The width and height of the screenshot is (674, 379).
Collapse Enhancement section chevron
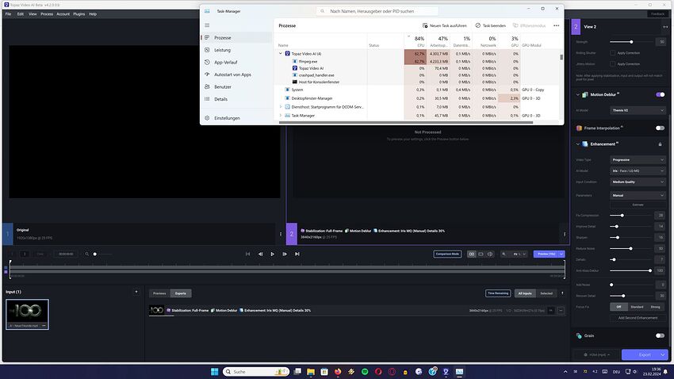tap(578, 144)
